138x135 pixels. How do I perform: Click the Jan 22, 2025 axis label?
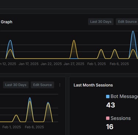click(51, 64)
